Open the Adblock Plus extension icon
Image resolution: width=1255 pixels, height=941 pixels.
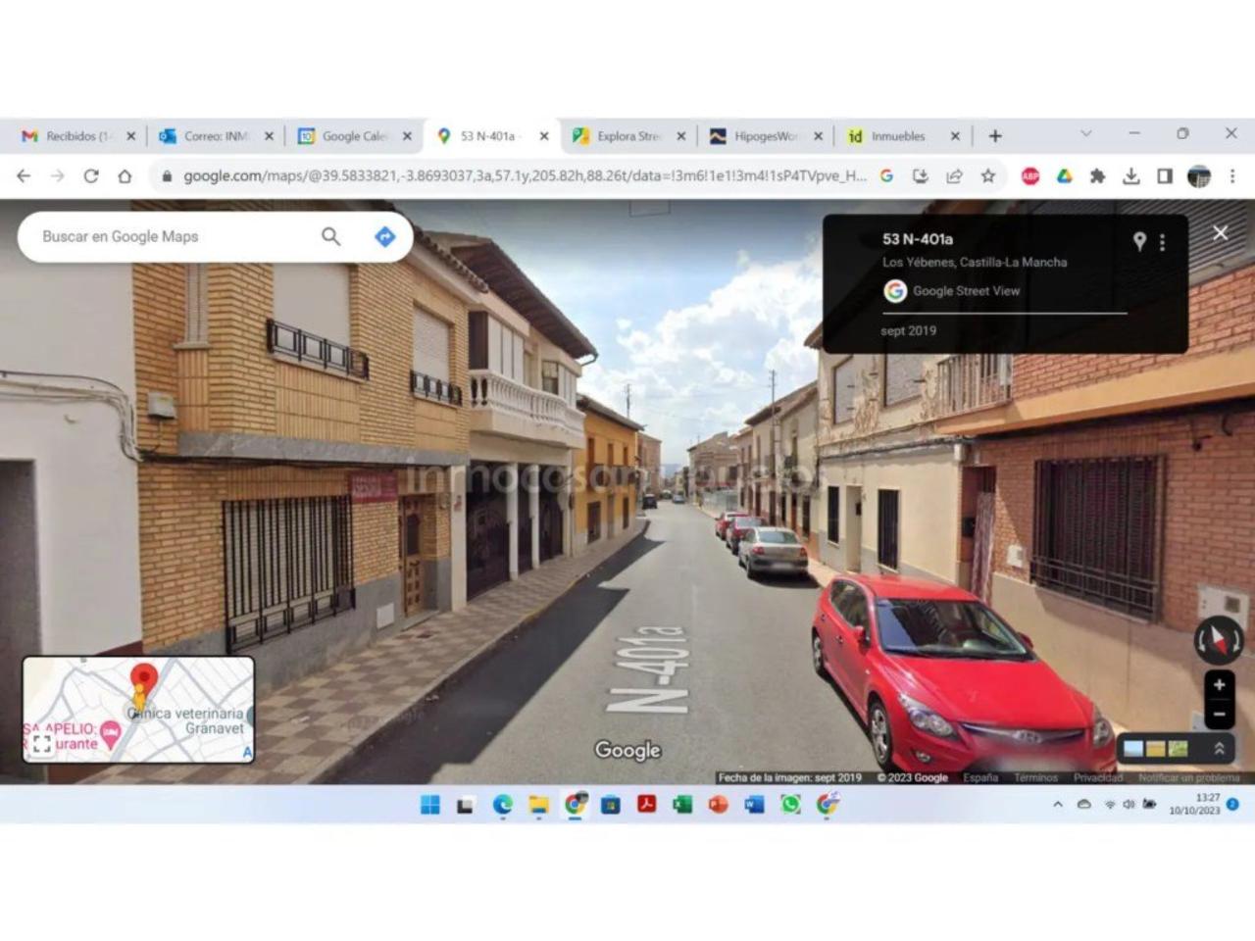click(x=1030, y=176)
